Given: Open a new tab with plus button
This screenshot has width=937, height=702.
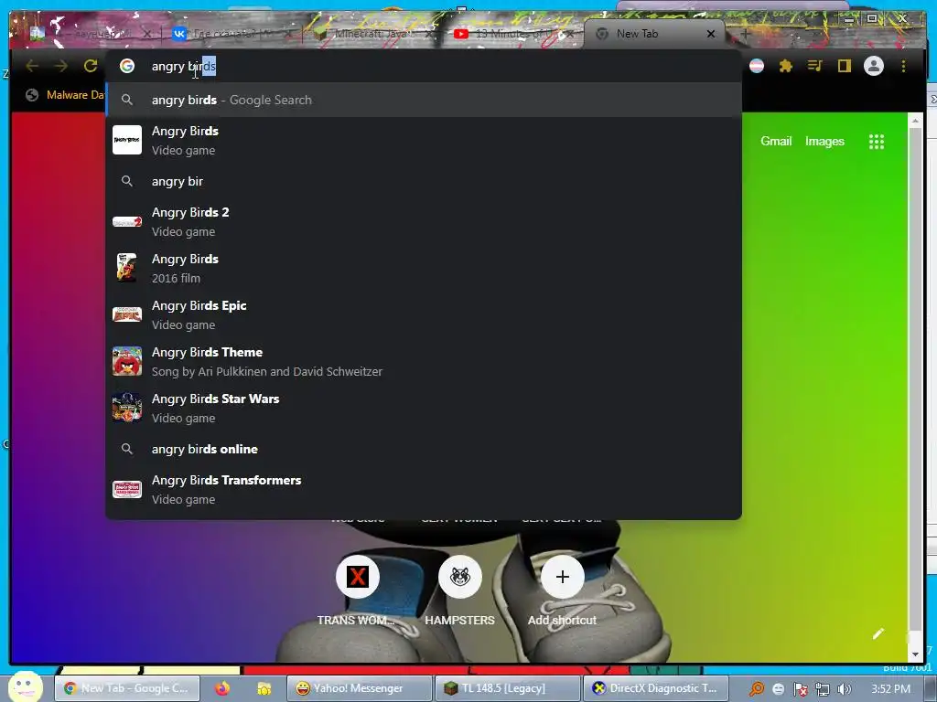Looking at the screenshot, I should (x=745, y=34).
